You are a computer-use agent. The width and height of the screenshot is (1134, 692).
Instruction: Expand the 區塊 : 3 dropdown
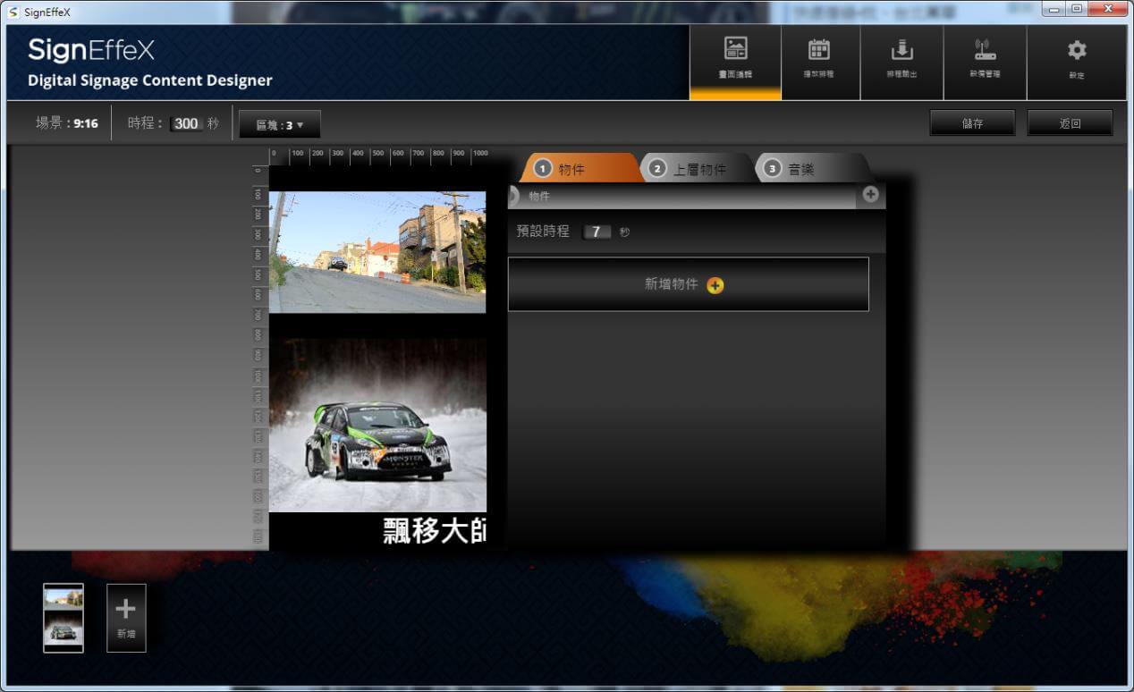(280, 125)
